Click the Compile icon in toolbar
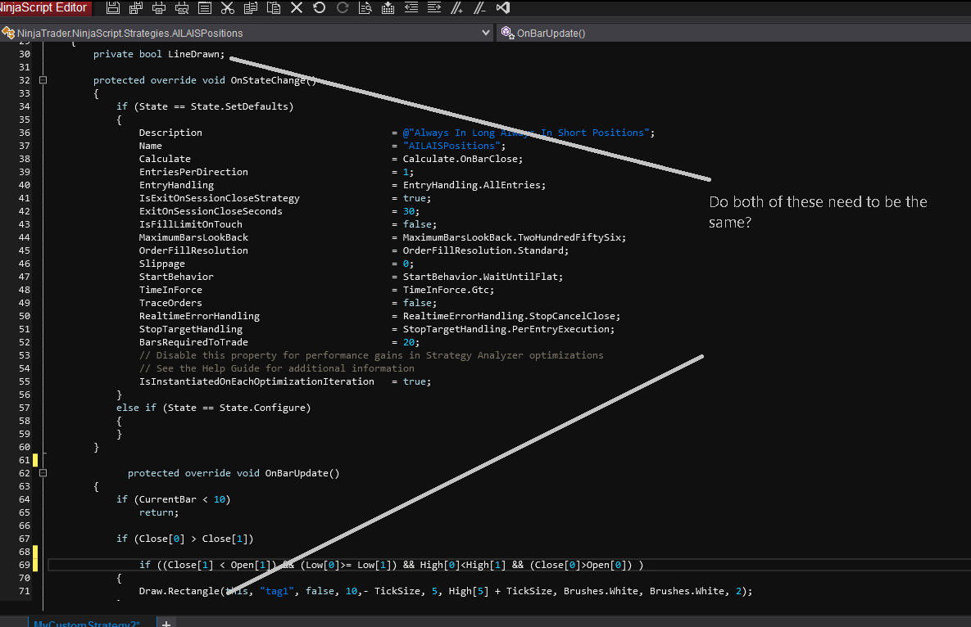This screenshot has height=627, width=971. pyautogui.click(x=388, y=8)
